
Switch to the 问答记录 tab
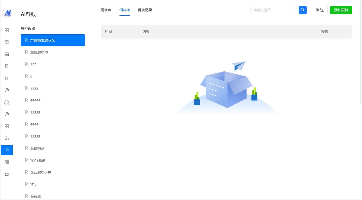click(145, 10)
